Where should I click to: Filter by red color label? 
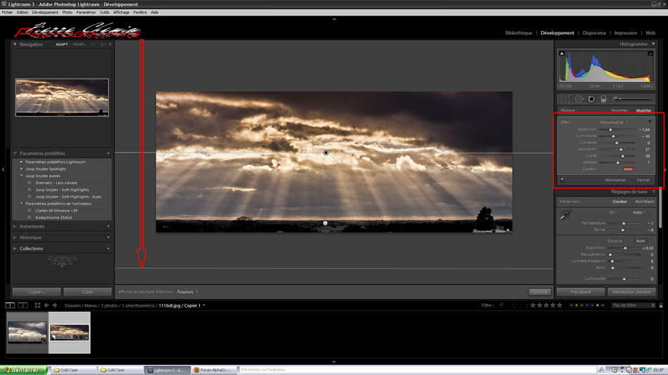point(571,305)
